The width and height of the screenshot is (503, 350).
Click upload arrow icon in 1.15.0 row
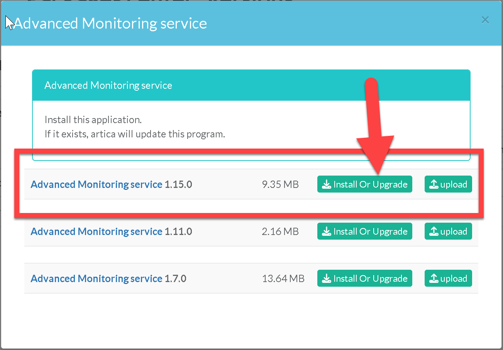point(434,184)
